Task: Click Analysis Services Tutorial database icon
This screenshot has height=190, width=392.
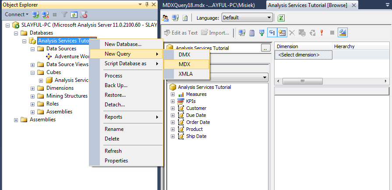Action: [x=32, y=41]
